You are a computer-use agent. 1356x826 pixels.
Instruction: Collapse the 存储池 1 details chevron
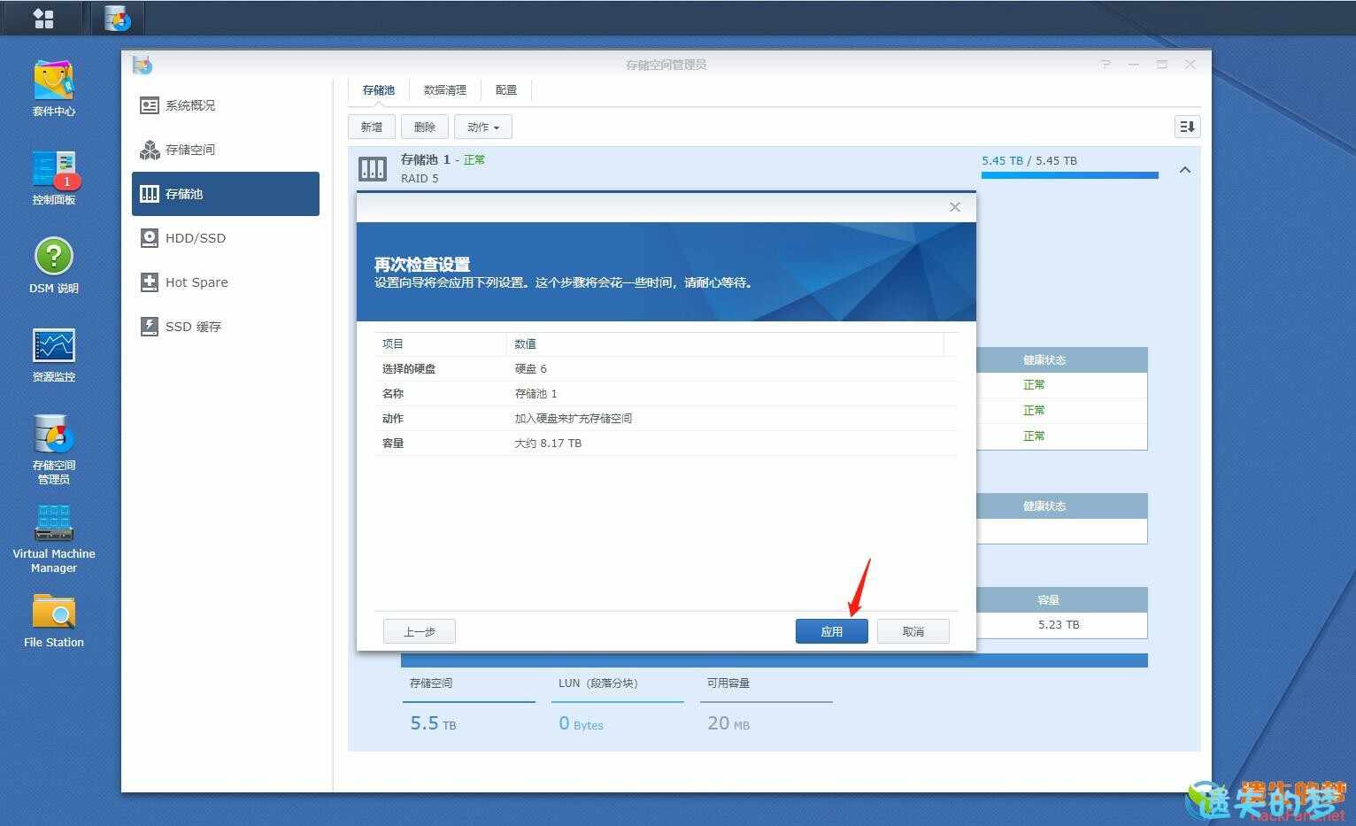(x=1185, y=169)
